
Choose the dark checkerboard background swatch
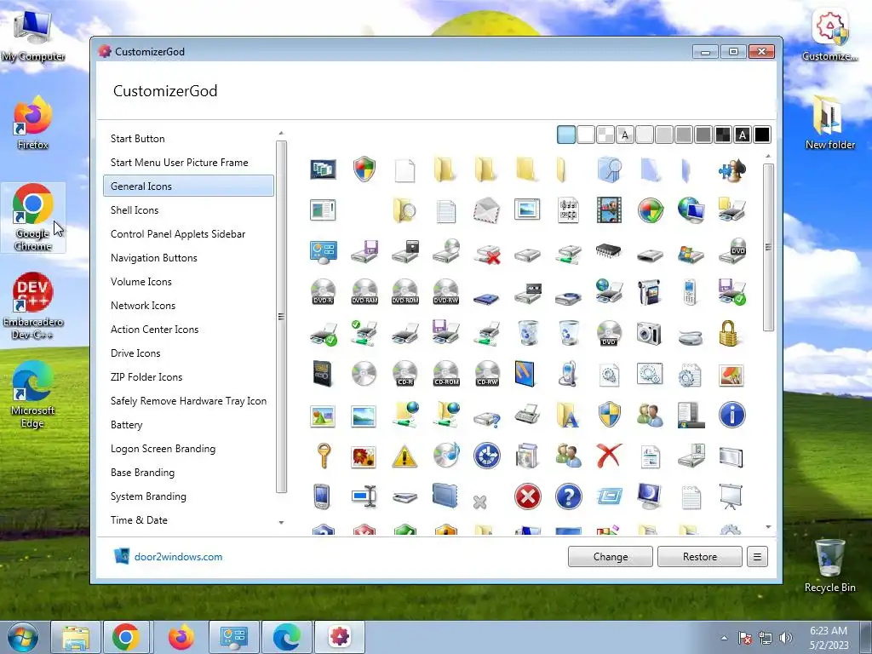pos(722,135)
